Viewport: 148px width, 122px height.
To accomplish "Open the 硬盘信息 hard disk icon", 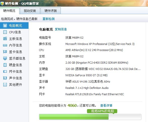I will click(5, 65).
